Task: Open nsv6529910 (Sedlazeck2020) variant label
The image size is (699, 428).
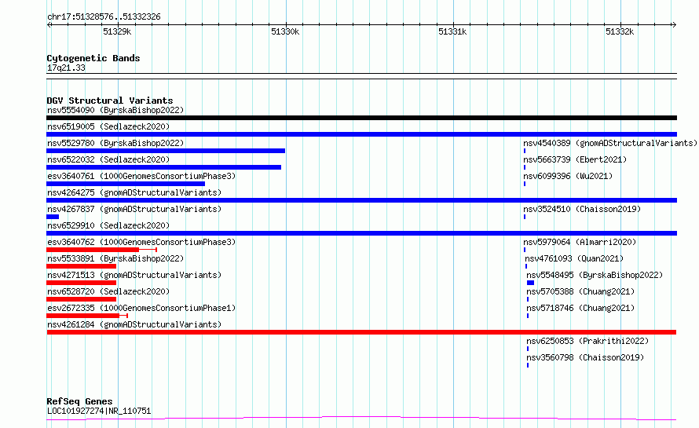Action: pyautogui.click(x=108, y=225)
